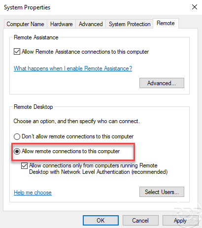Confirm changes with the OK button

click(101, 220)
